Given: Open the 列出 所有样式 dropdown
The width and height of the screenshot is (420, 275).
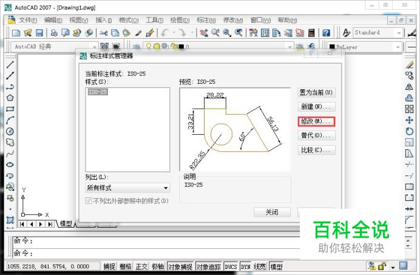Looking at the screenshot, I should (127, 188).
